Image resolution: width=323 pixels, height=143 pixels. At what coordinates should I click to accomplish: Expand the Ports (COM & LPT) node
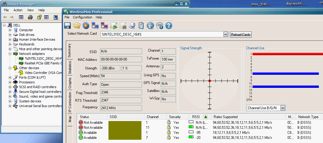click(x=10, y=77)
